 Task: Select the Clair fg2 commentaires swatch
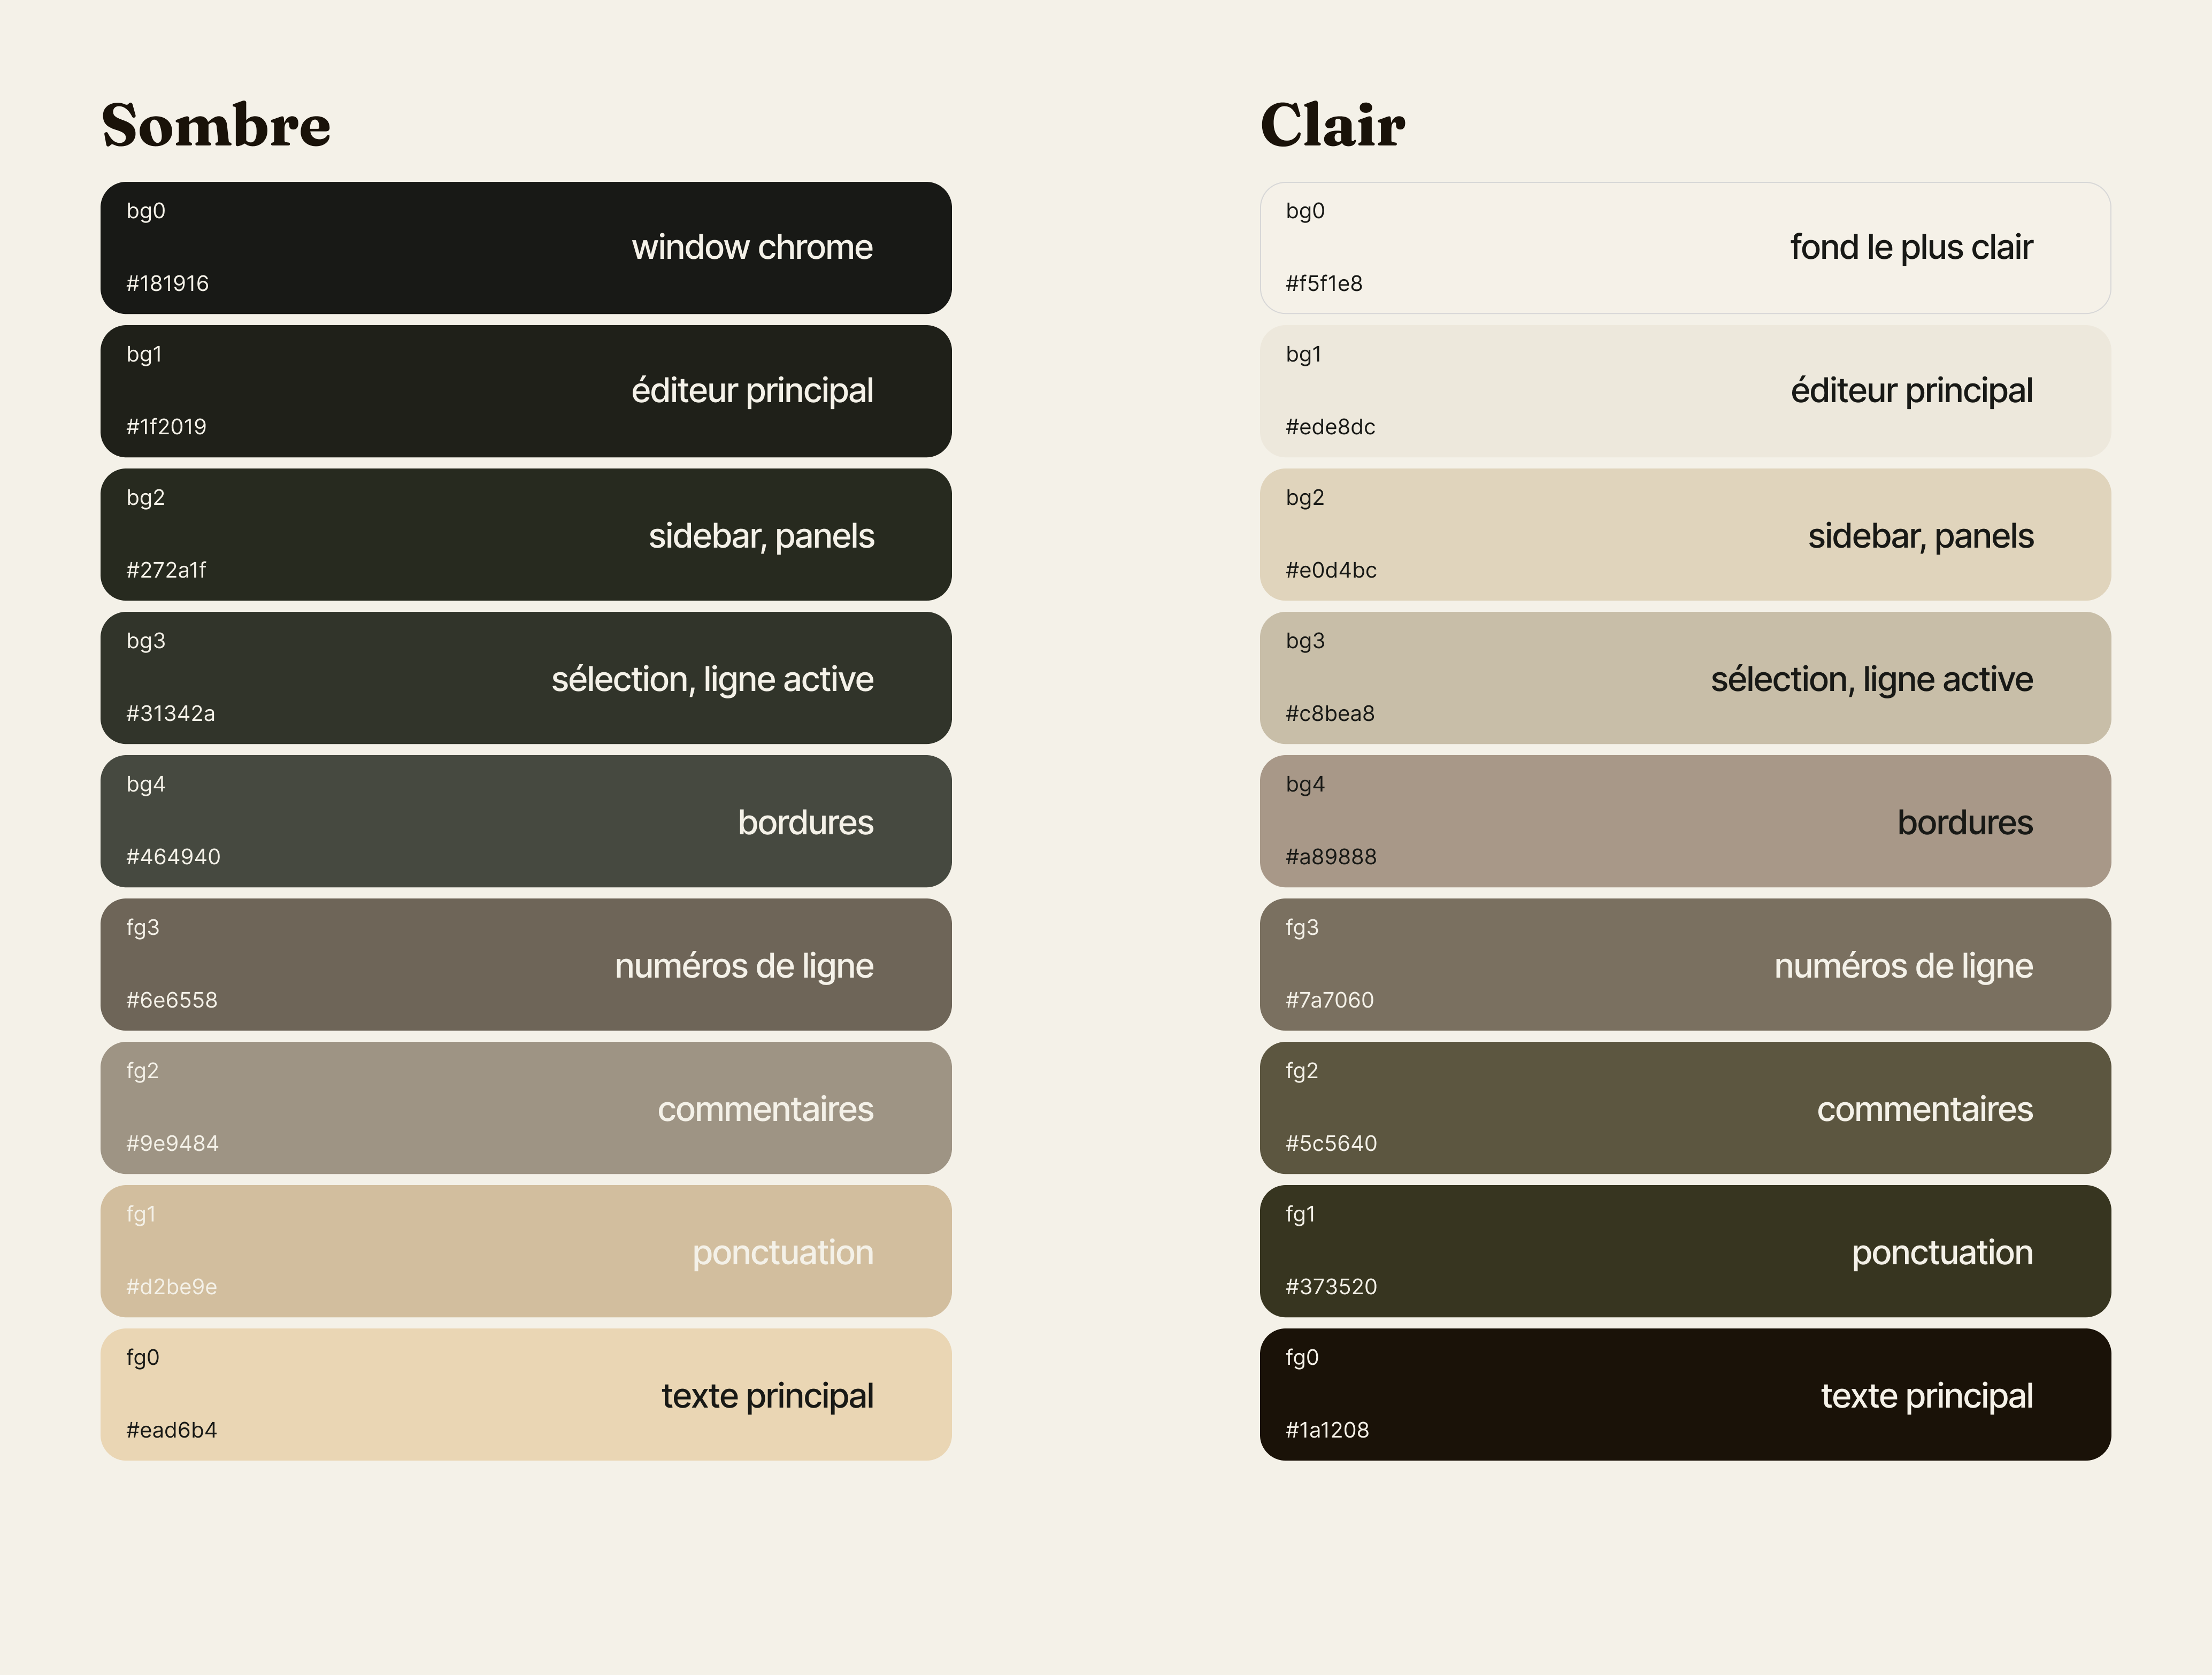(1685, 1108)
